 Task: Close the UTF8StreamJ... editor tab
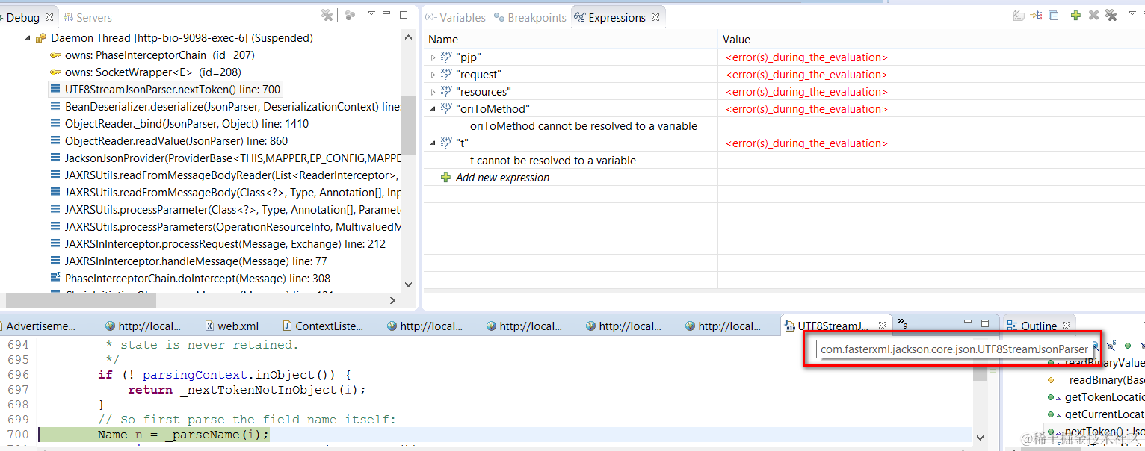pos(882,326)
